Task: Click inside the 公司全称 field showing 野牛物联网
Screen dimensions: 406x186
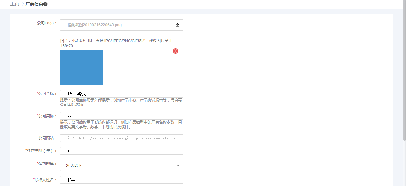Action: [x=121, y=93]
